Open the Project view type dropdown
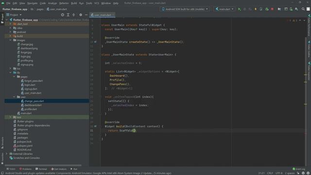Image resolution: width=311 pixels, height=175 pixels. click(14, 15)
